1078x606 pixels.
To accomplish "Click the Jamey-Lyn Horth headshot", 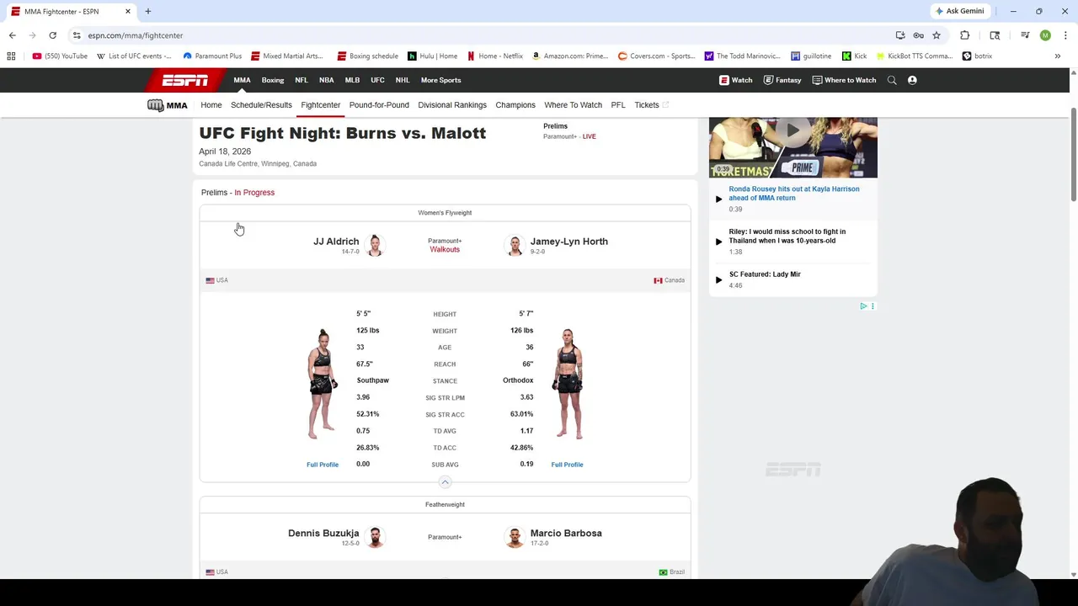I will tap(515, 245).
